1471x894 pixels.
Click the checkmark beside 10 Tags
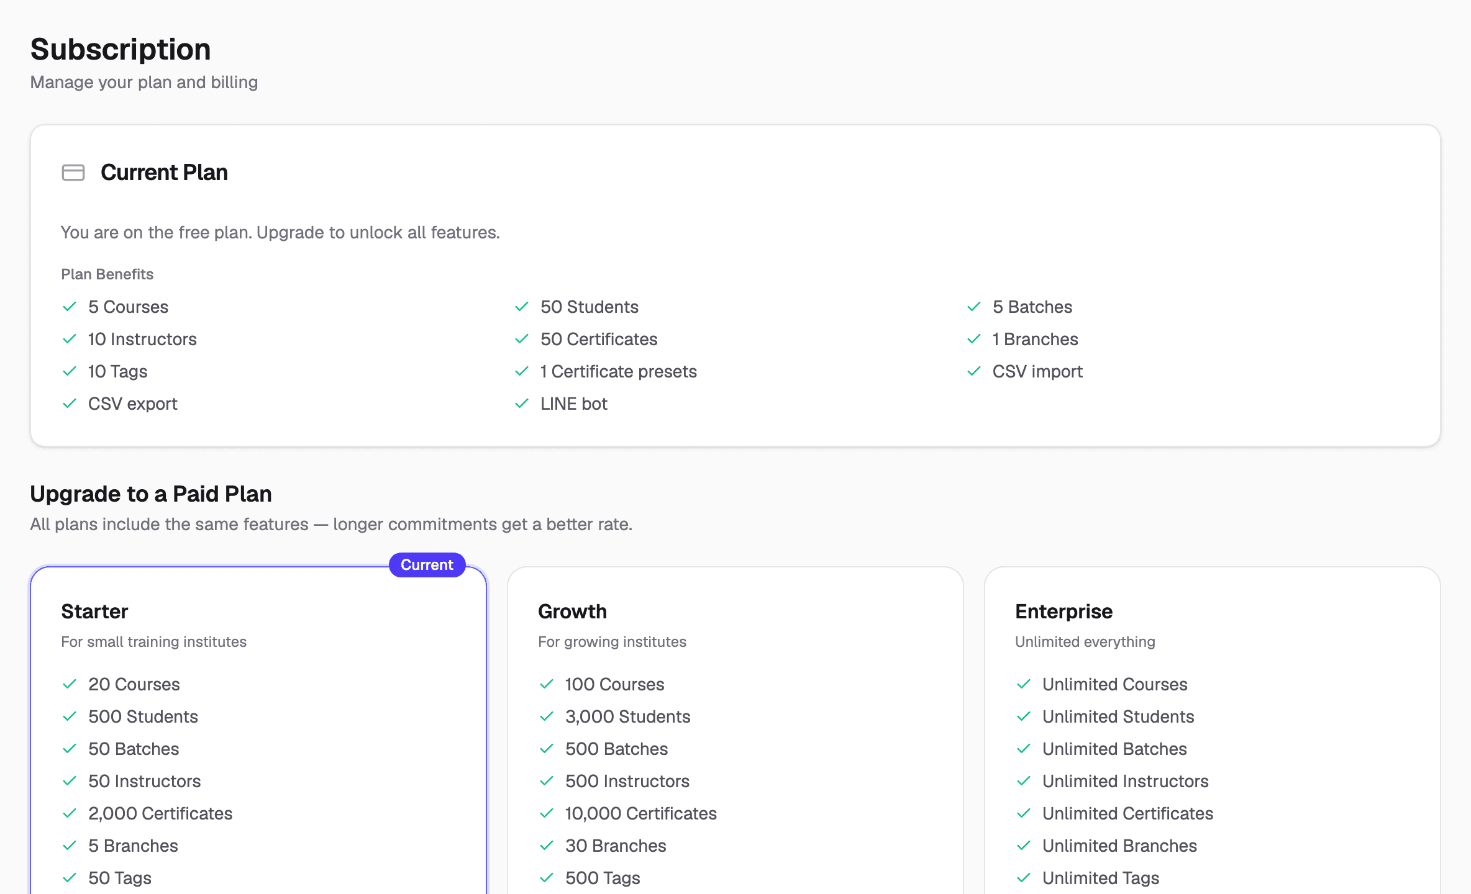click(70, 371)
